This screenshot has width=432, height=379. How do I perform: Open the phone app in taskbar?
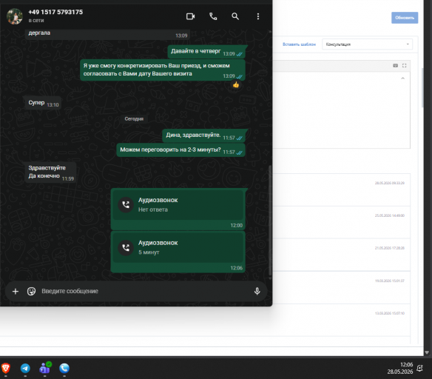(64, 368)
